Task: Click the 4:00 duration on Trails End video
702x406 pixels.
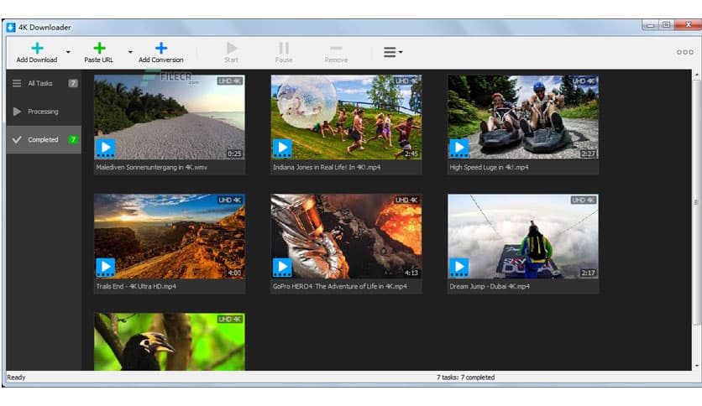Action: pos(234,273)
